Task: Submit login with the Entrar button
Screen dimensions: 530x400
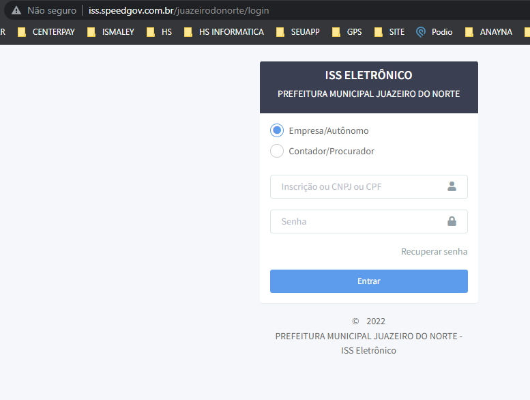Action: click(x=369, y=281)
